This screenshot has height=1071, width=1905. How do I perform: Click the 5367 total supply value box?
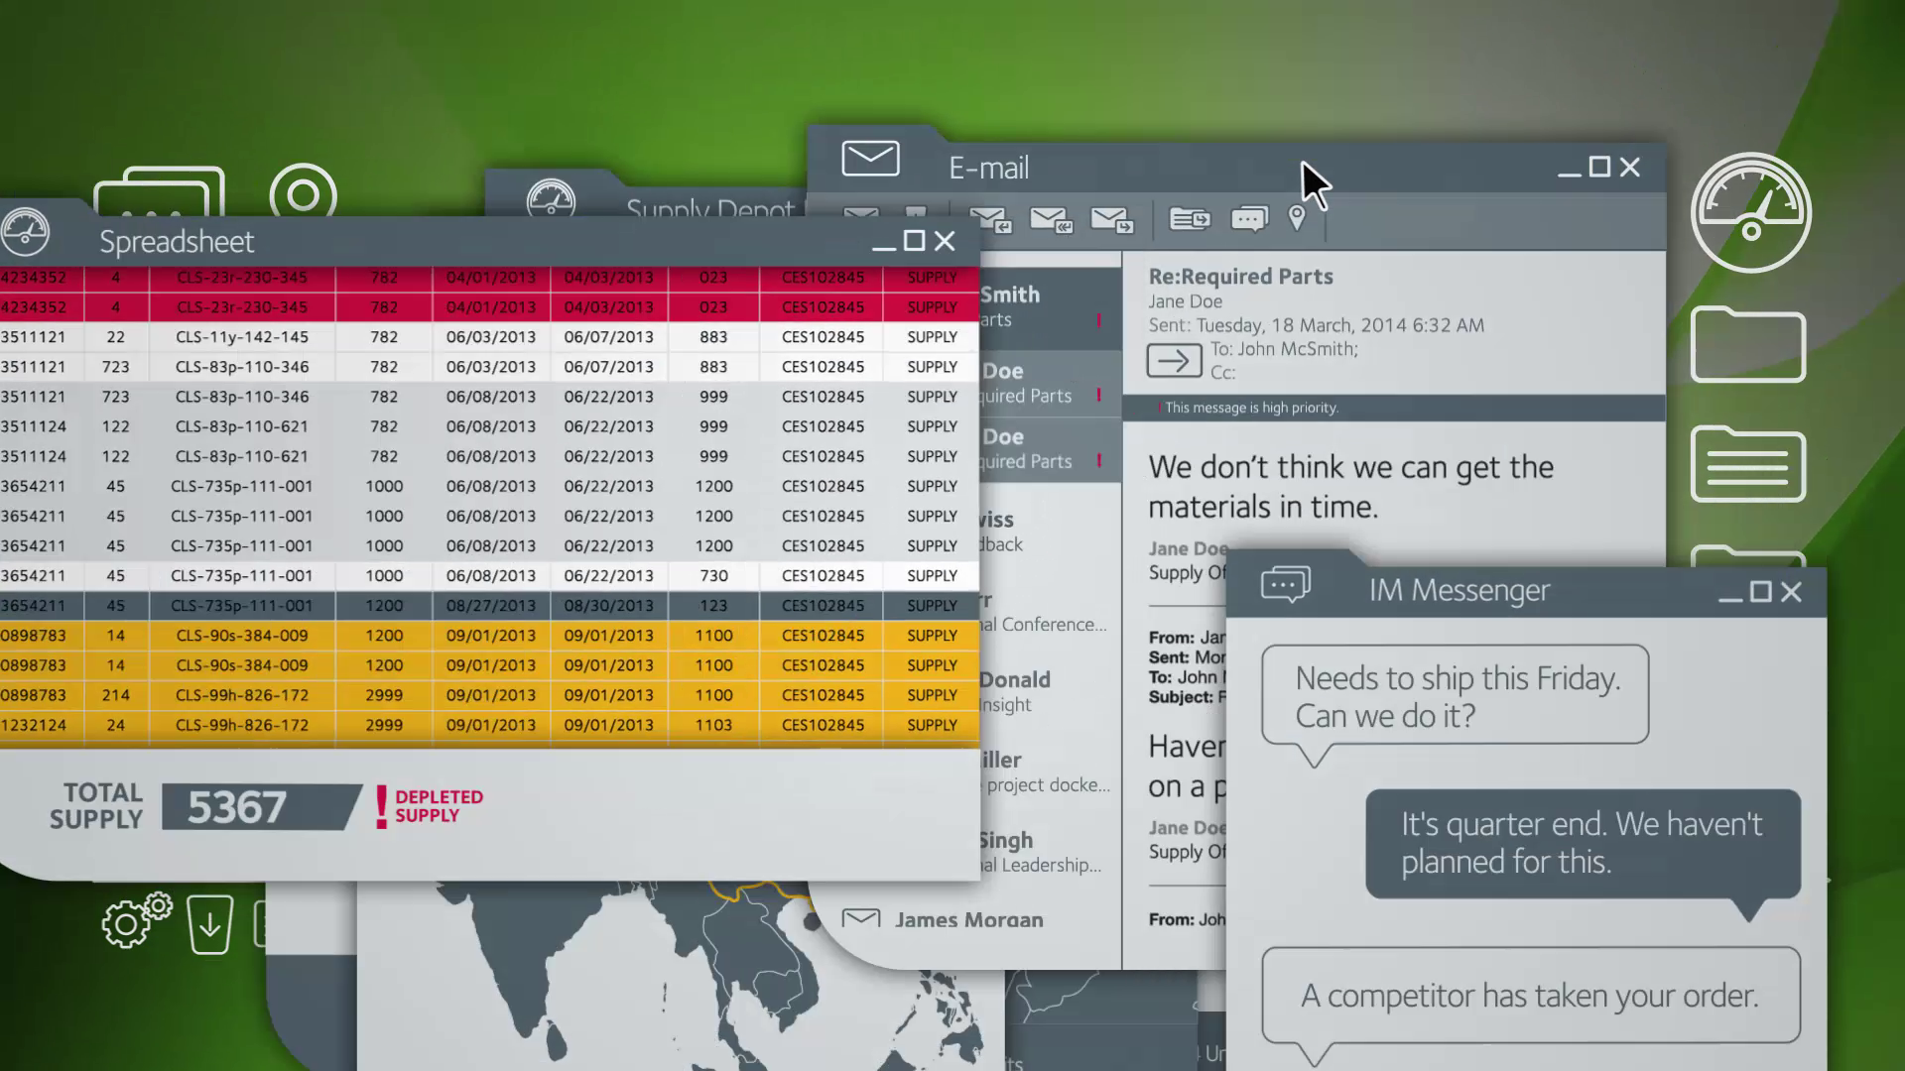click(260, 807)
